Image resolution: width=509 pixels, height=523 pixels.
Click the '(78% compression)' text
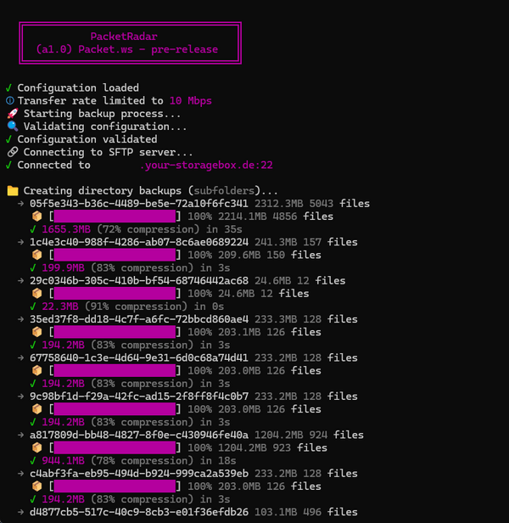coord(142,461)
